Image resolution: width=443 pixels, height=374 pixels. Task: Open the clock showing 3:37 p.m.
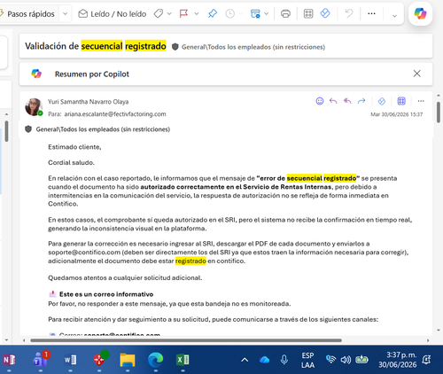pos(398,360)
